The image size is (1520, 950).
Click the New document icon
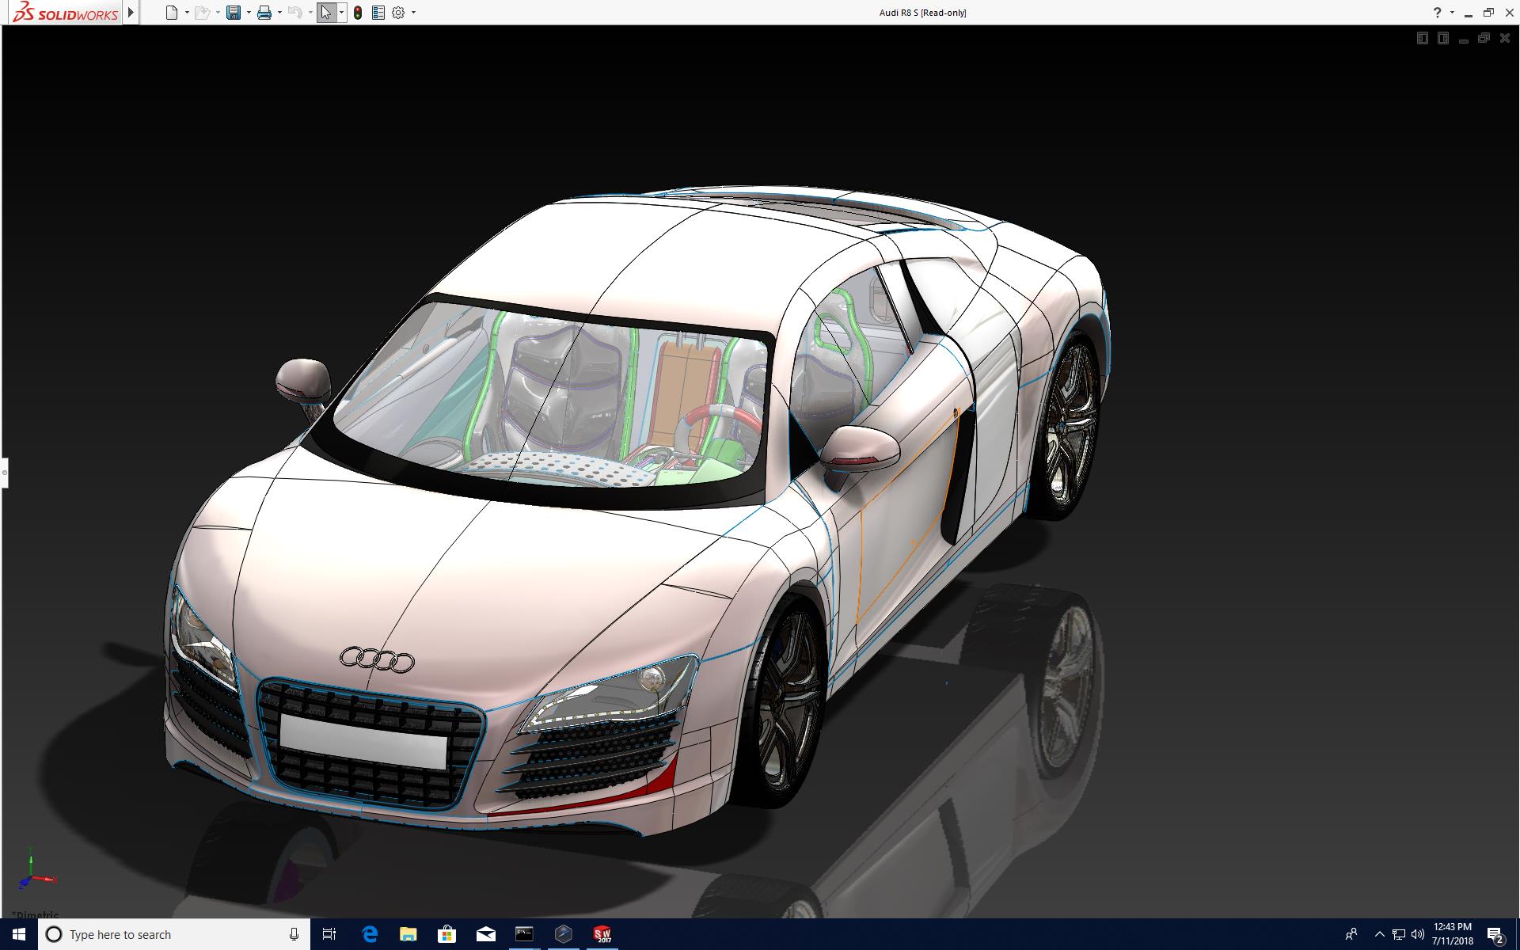click(x=171, y=13)
